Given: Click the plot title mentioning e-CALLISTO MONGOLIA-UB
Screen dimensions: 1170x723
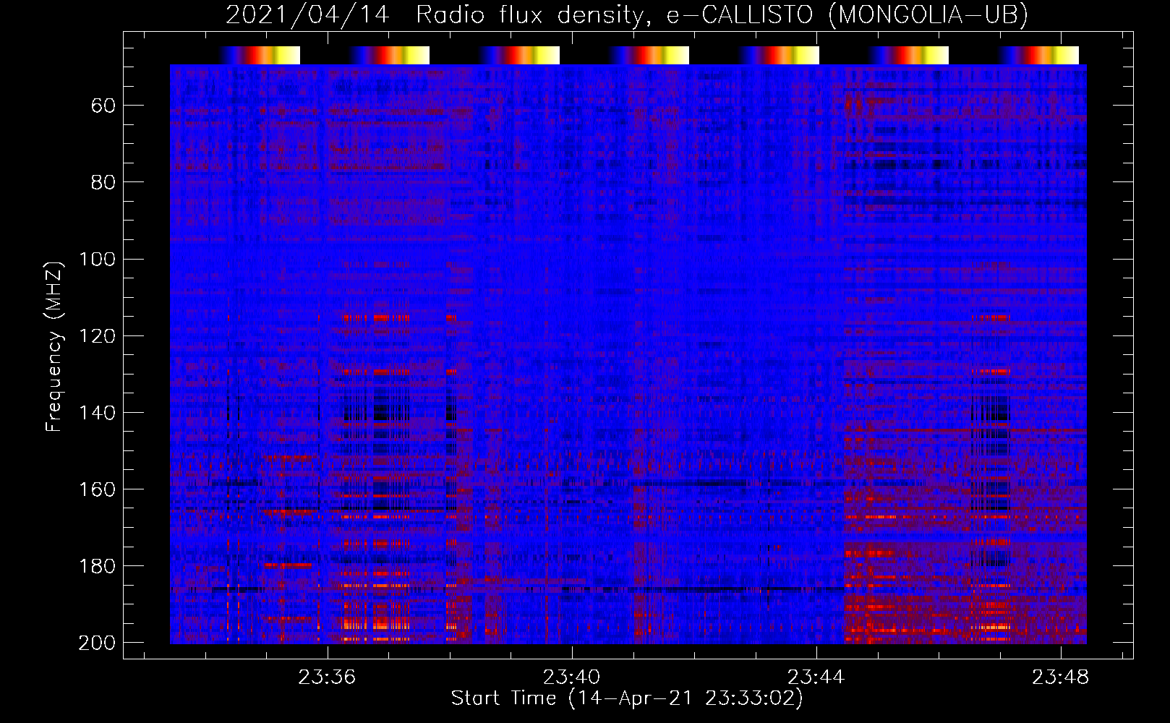Looking at the screenshot, I should pyautogui.click(x=626, y=14).
